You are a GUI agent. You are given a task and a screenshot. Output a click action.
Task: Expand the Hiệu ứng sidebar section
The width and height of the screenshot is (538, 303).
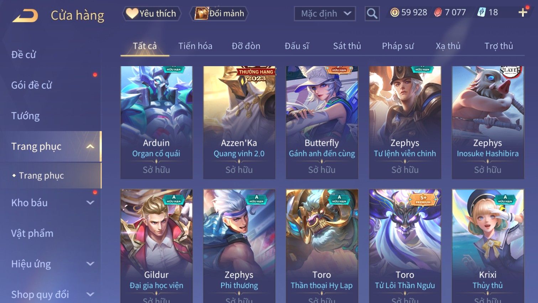tap(90, 264)
